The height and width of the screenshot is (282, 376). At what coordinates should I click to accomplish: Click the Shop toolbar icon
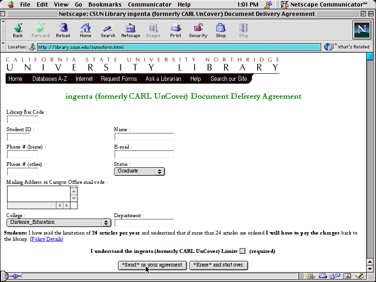tap(220, 28)
